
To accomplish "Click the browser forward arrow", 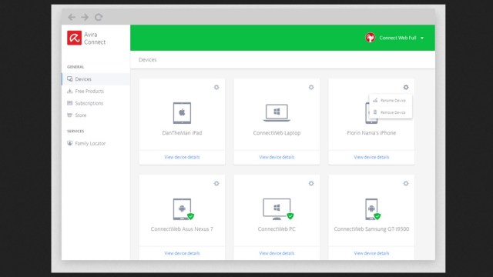I will point(85,17).
